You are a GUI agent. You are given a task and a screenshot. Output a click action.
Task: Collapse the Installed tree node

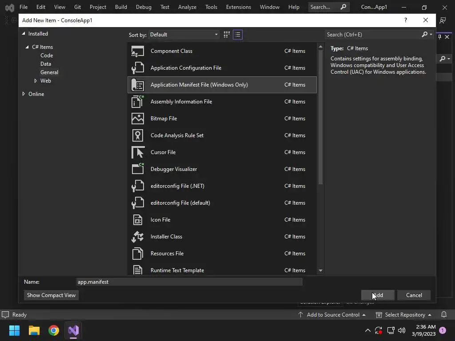(x=24, y=34)
